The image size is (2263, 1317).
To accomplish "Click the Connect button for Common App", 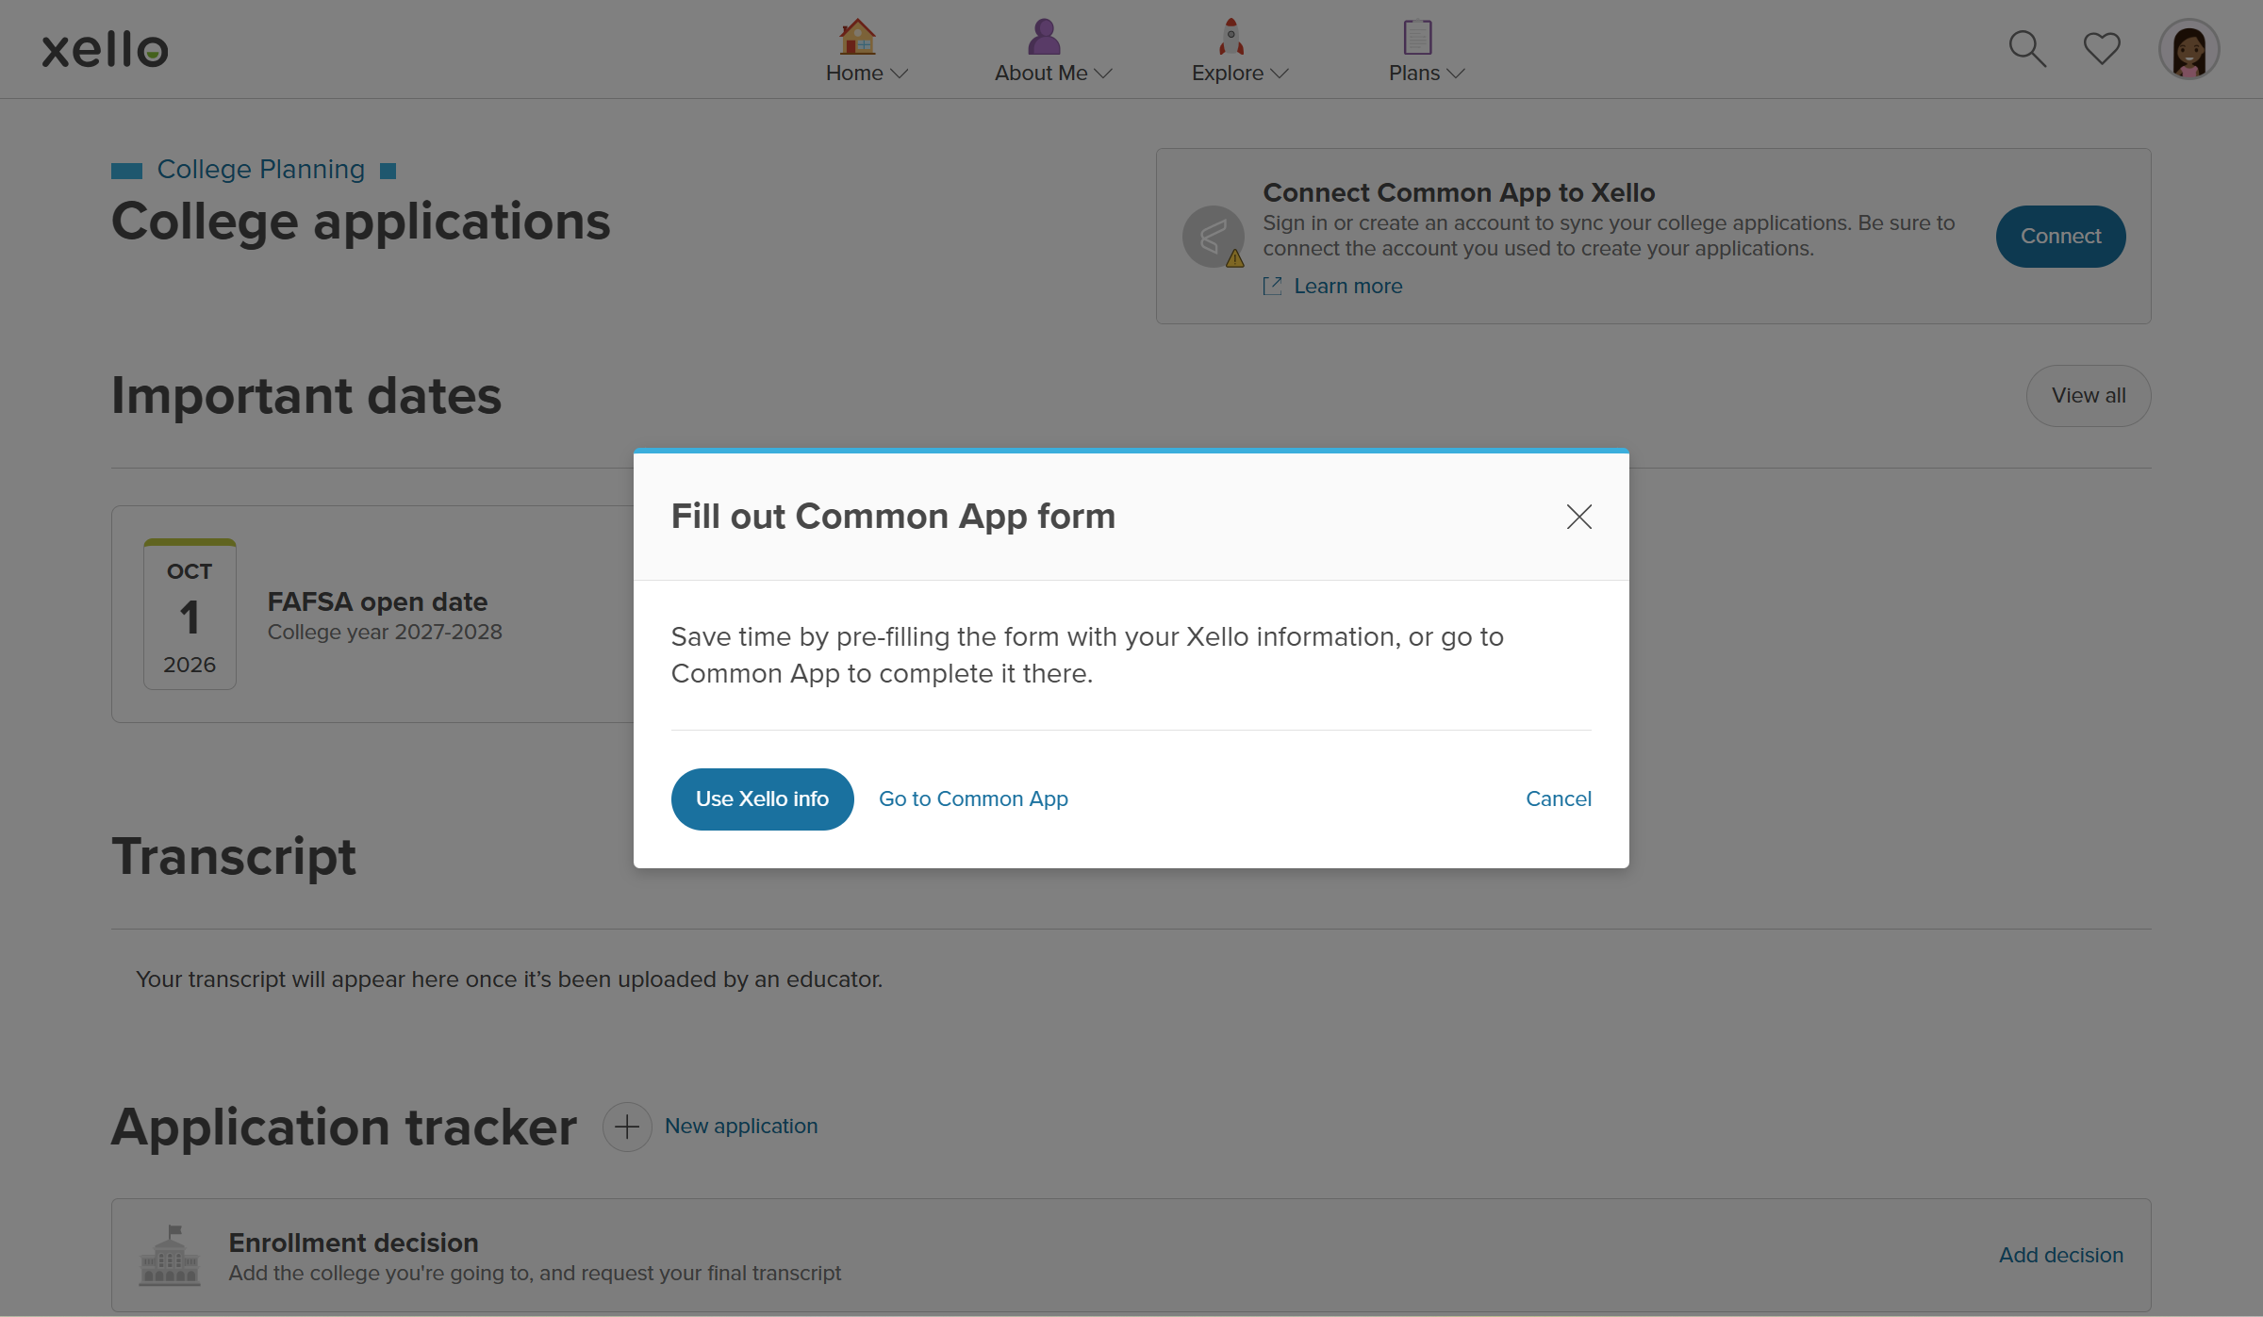I will [2060, 237].
